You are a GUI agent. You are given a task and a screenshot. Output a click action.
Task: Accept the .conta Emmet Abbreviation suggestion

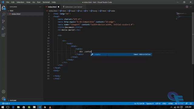[121, 54]
